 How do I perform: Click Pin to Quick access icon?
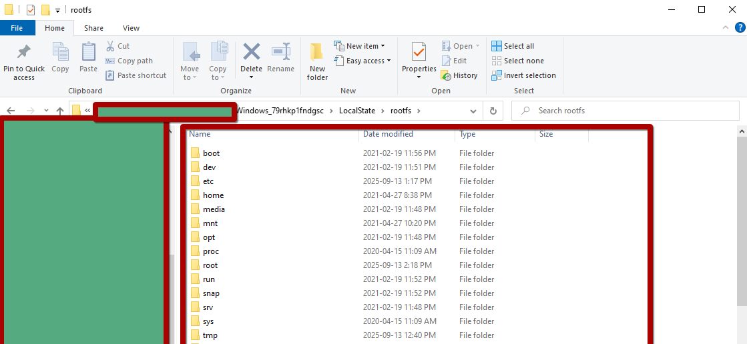tap(24, 53)
